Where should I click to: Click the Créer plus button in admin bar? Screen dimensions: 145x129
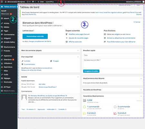click(x=41, y=2)
